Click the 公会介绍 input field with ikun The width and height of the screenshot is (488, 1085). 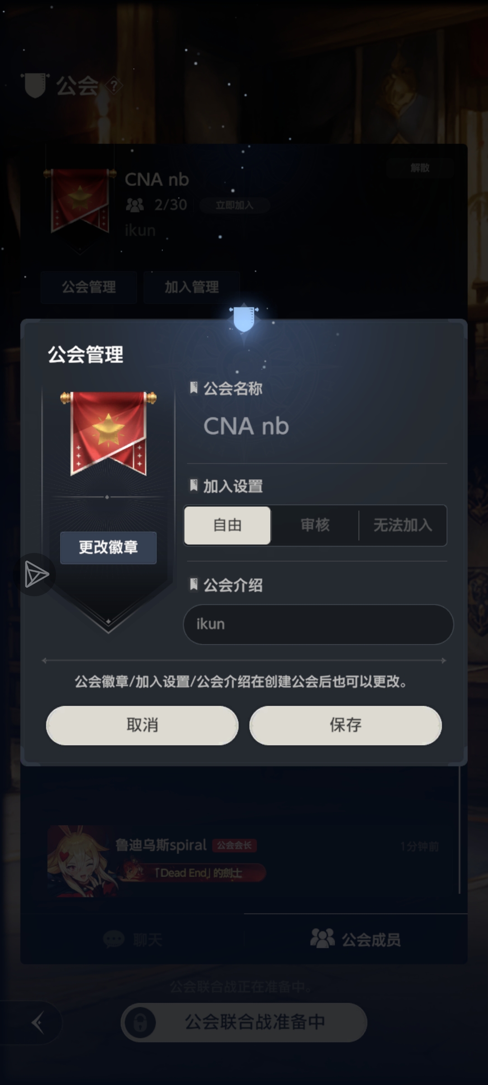pyautogui.click(x=318, y=624)
